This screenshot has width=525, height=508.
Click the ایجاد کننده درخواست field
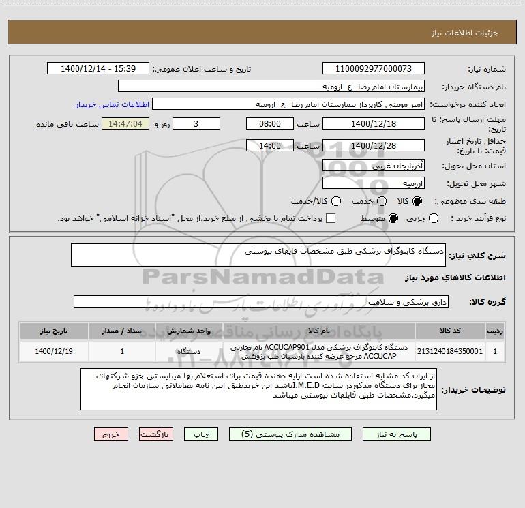pyautogui.click(x=288, y=104)
